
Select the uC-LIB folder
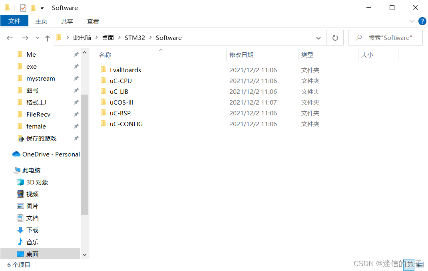[119, 92]
